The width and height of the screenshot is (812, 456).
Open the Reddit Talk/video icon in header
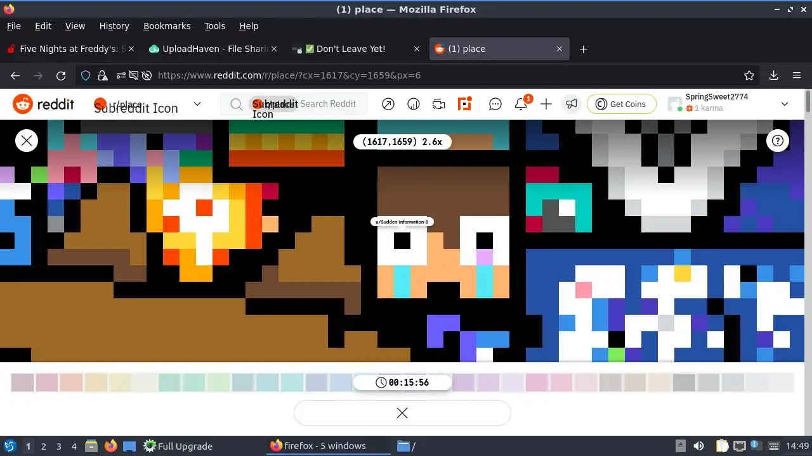(x=439, y=104)
